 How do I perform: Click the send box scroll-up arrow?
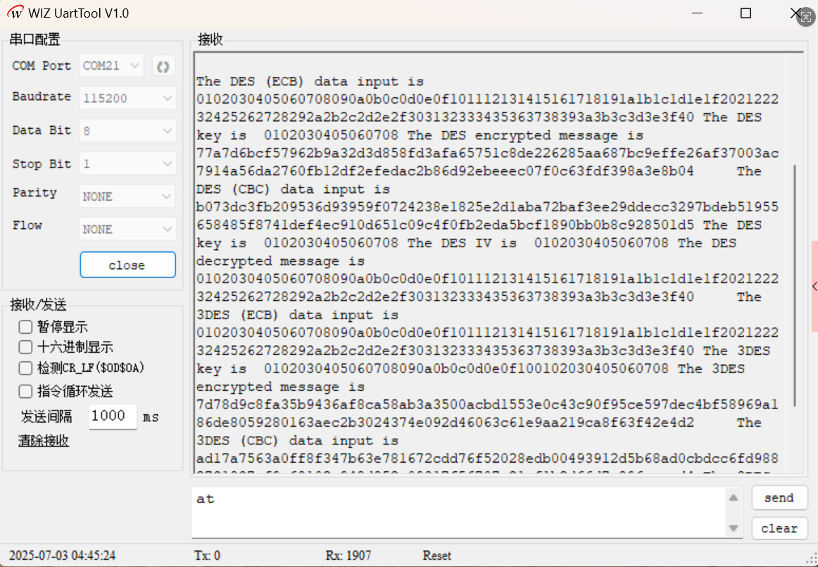[x=734, y=498]
